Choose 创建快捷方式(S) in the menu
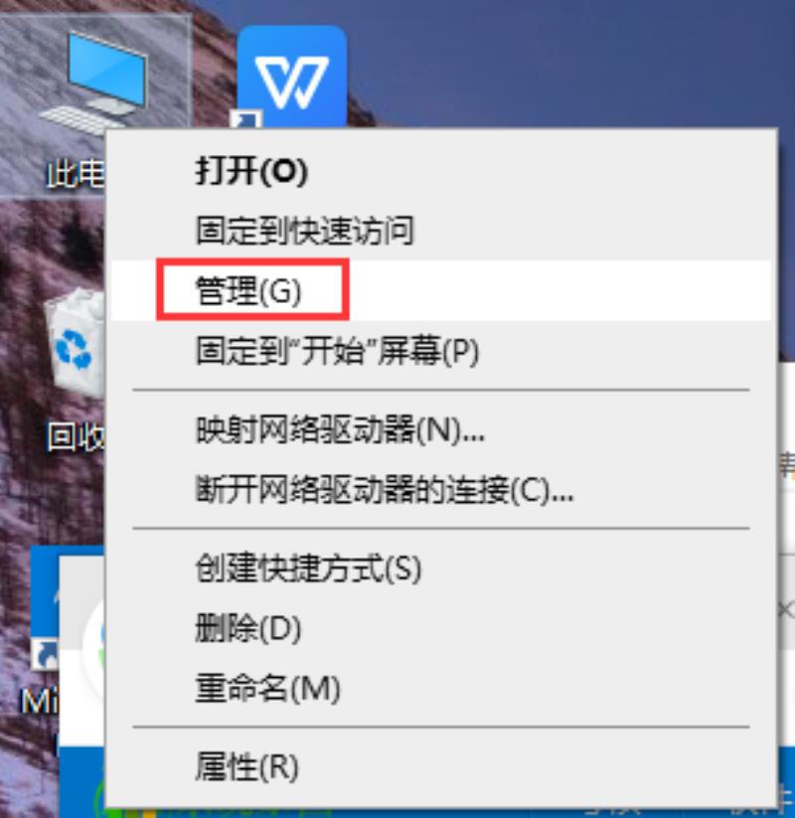Image resolution: width=795 pixels, height=818 pixels. pyautogui.click(x=308, y=569)
